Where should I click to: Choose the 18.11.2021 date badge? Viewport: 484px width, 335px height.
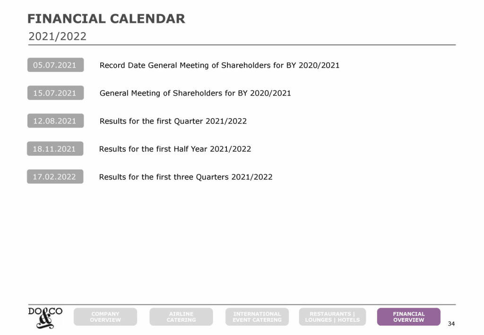(54, 149)
